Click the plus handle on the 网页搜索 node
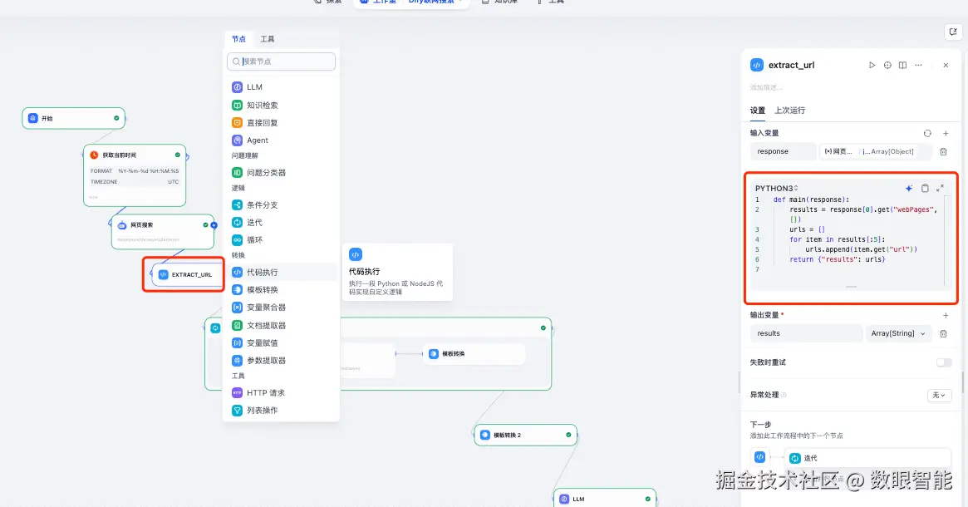 214,225
